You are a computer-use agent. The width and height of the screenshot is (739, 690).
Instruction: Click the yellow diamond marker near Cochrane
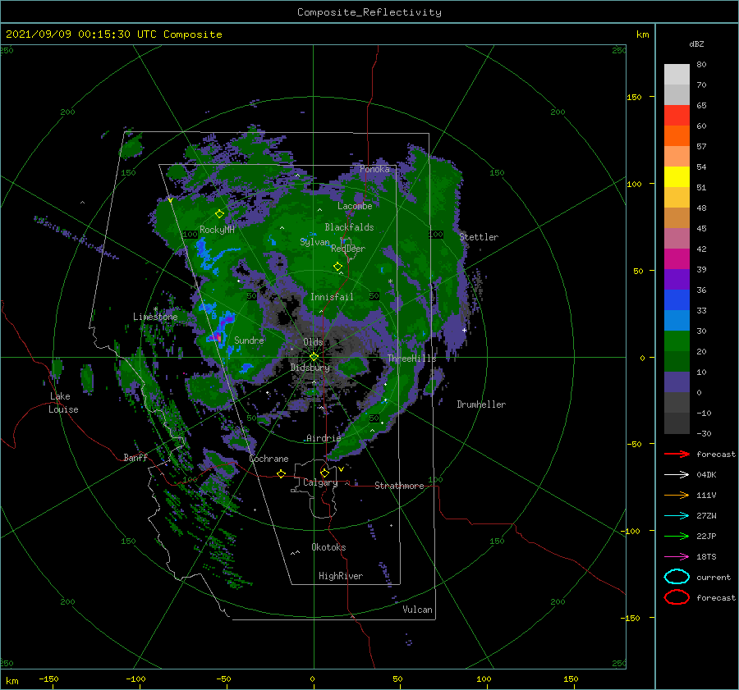[x=281, y=473]
